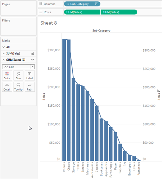Click the Copiers axis label
The image size is (162, 179).
[97, 167]
